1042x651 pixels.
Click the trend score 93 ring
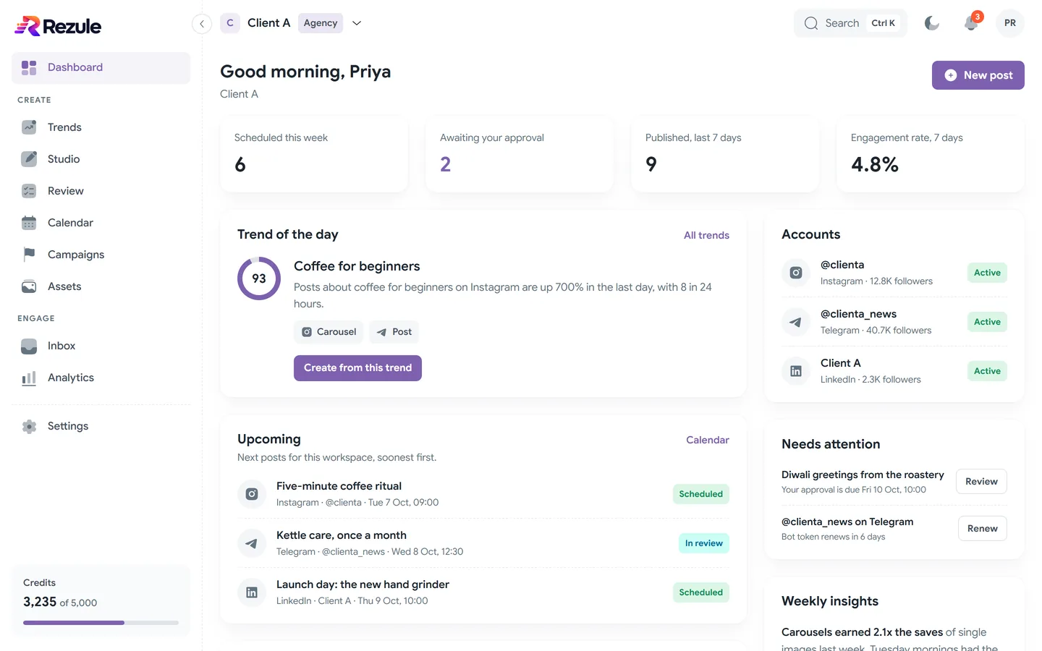pyautogui.click(x=259, y=278)
